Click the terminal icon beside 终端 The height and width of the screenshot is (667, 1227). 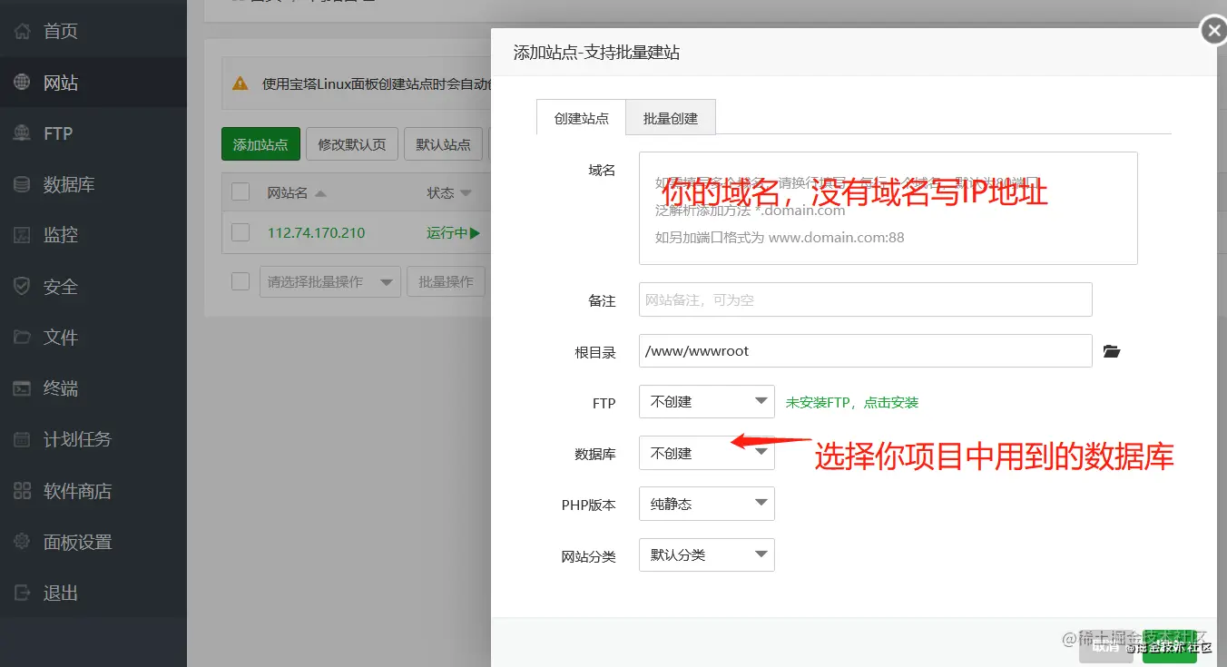23,388
